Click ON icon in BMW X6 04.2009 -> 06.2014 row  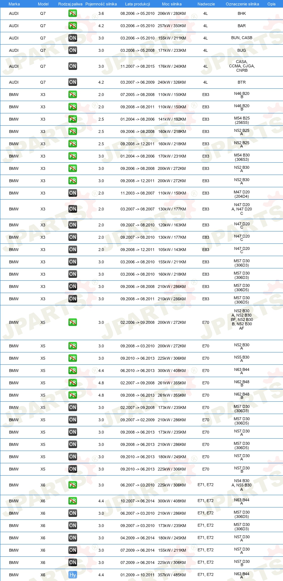(x=73, y=538)
